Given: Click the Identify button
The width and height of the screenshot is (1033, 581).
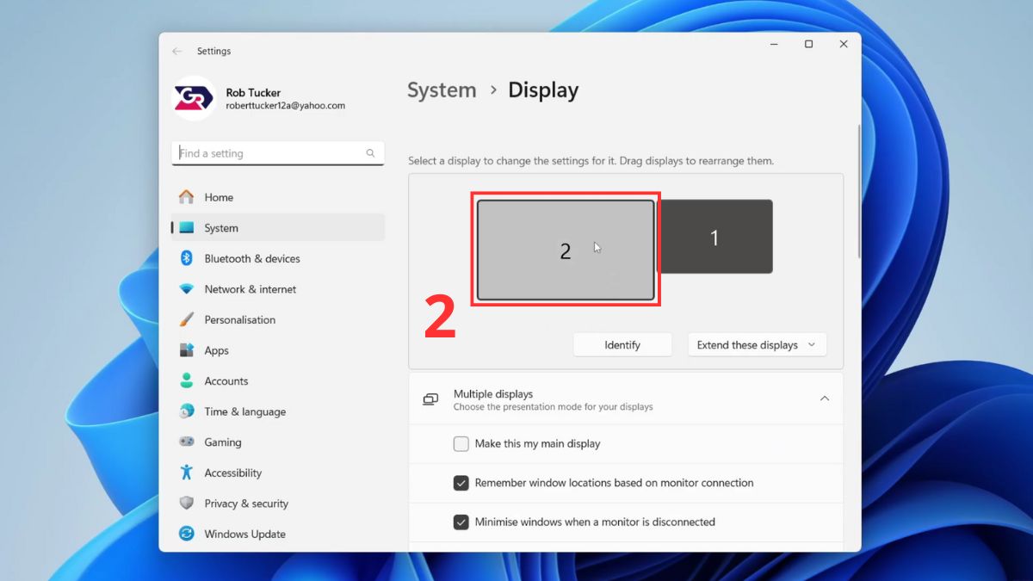Looking at the screenshot, I should pyautogui.click(x=622, y=344).
